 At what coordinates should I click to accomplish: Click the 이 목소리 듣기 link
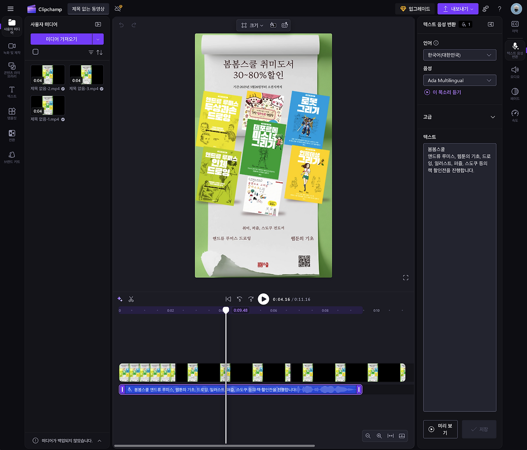coord(443,92)
